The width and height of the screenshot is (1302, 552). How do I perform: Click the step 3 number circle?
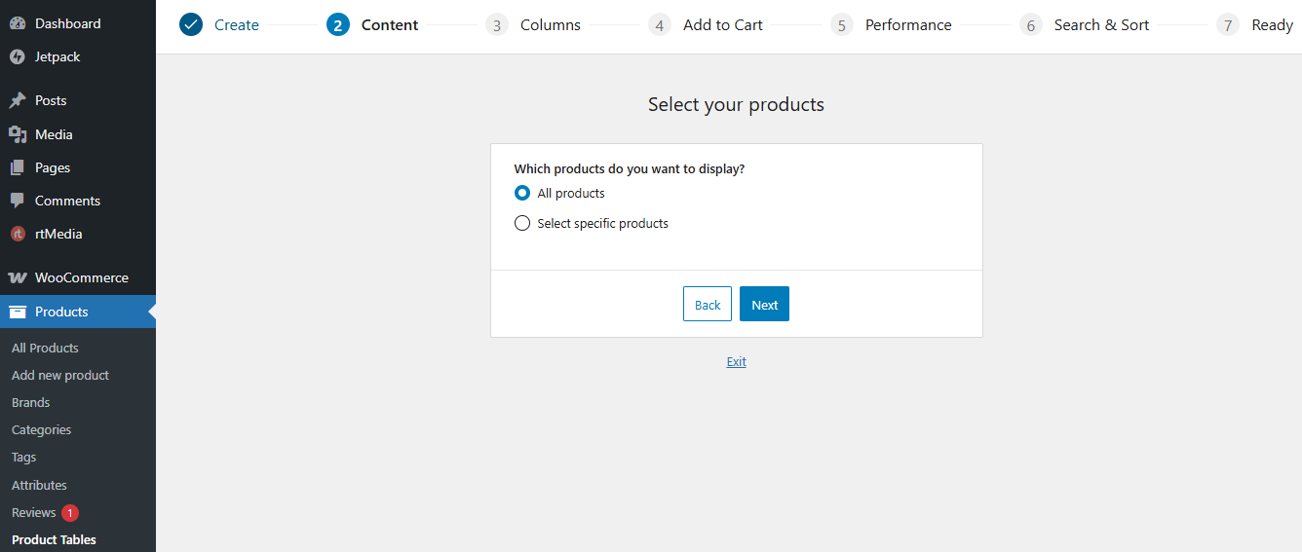coord(497,25)
